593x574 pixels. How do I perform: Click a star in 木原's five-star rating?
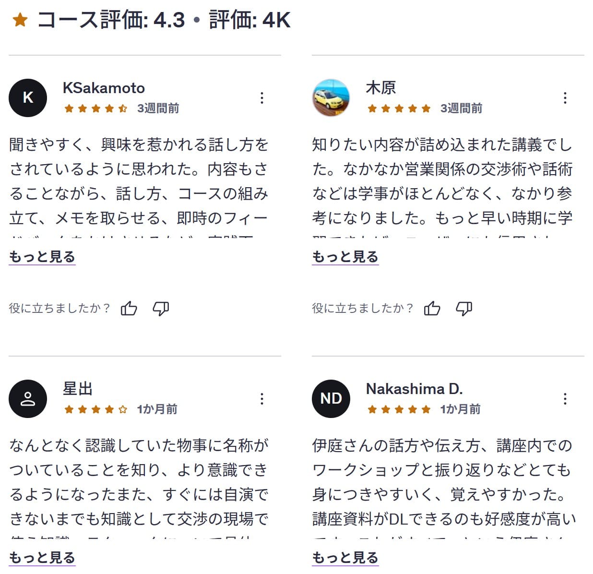point(399,108)
